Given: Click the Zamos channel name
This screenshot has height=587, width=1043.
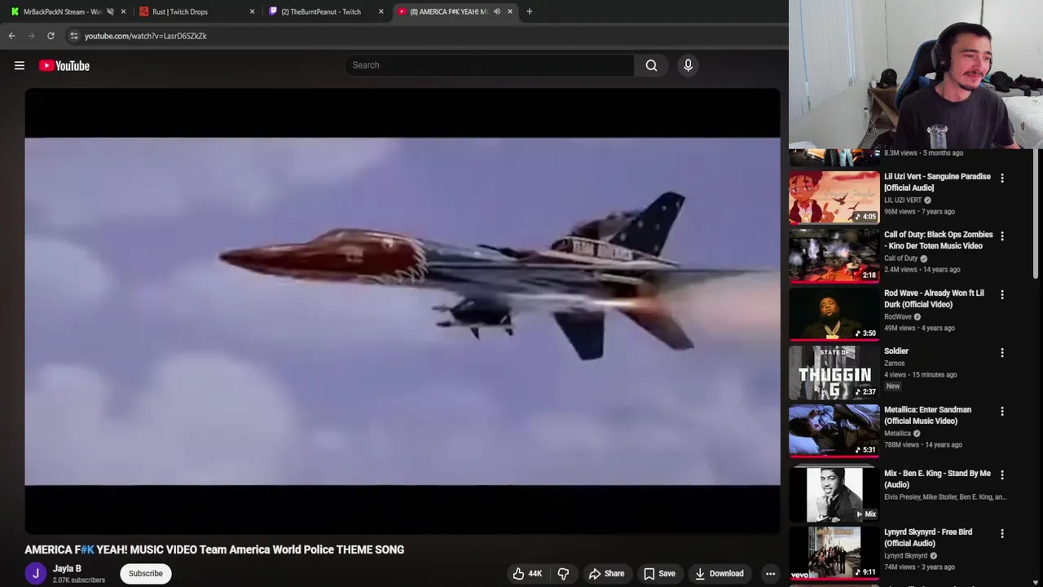Looking at the screenshot, I should pyautogui.click(x=895, y=364).
